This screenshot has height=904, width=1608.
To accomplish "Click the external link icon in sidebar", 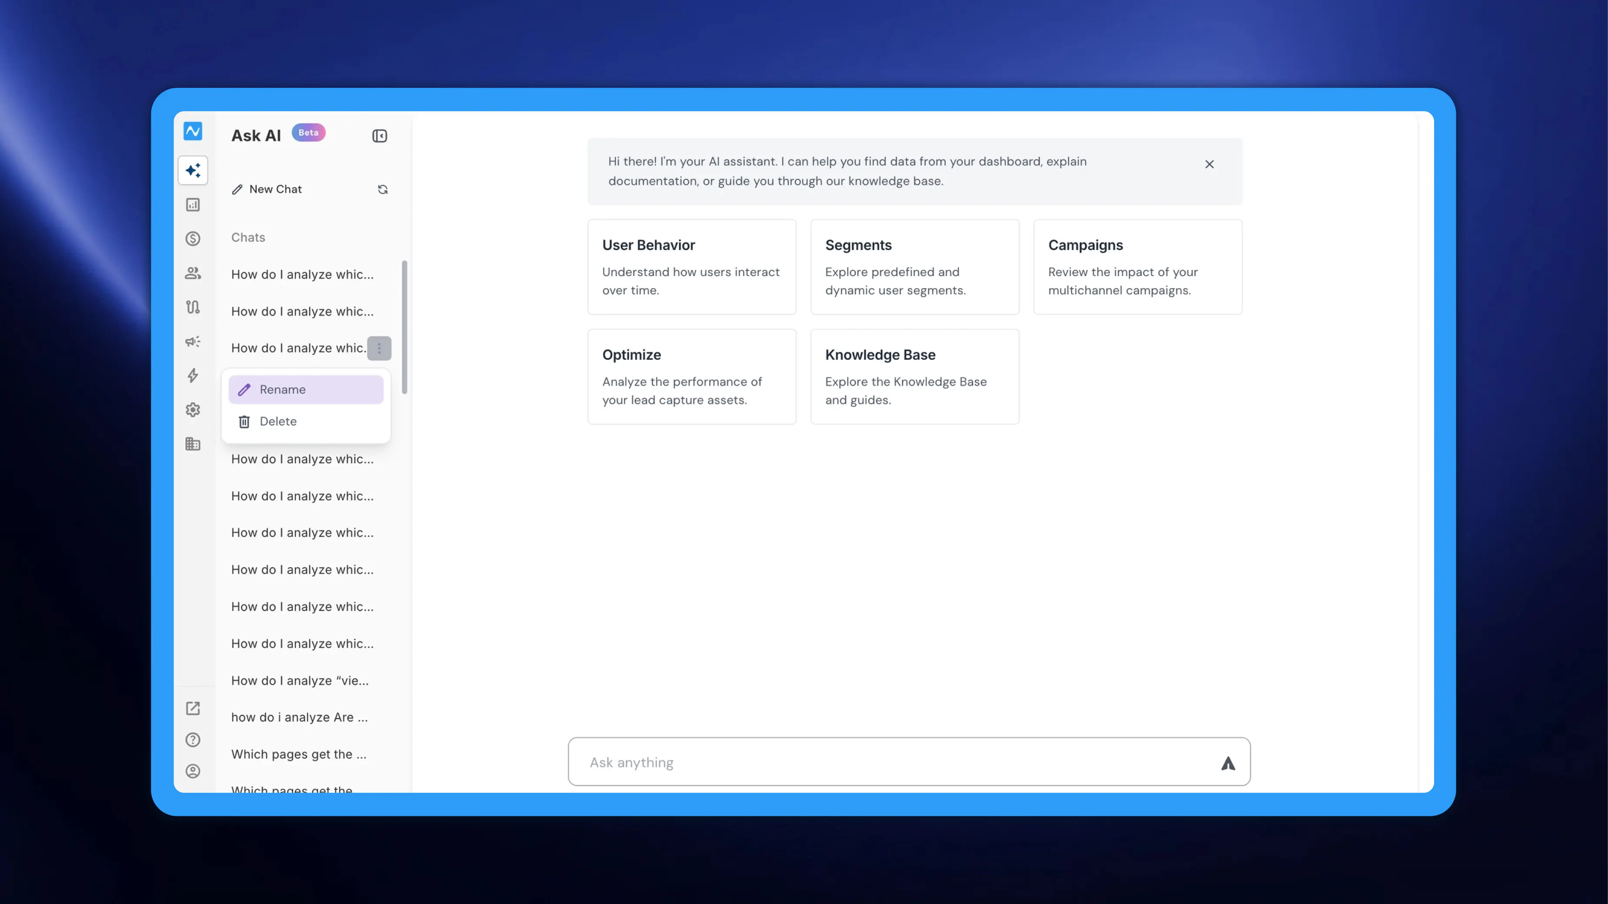I will [193, 708].
